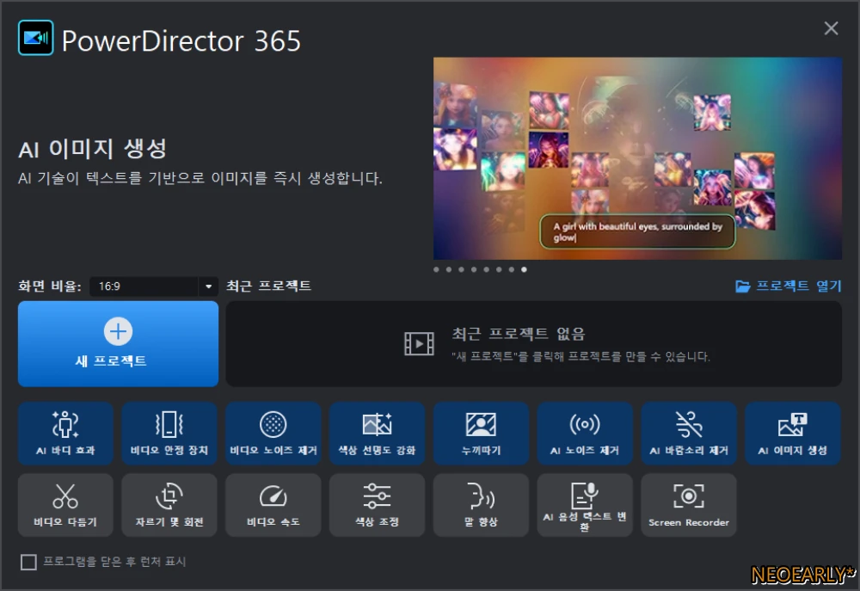Launch 말 향상 speech tool
The width and height of the screenshot is (860, 591).
(481, 505)
